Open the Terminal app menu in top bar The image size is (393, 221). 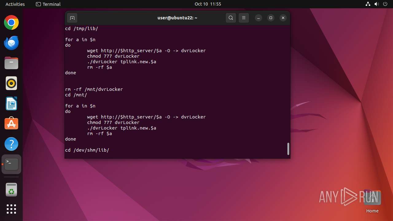pos(48,4)
